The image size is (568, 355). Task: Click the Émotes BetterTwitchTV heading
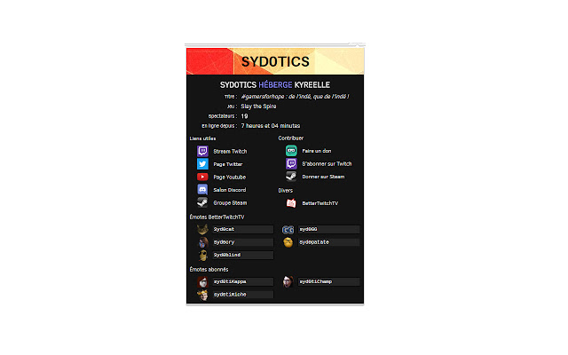[x=217, y=217]
